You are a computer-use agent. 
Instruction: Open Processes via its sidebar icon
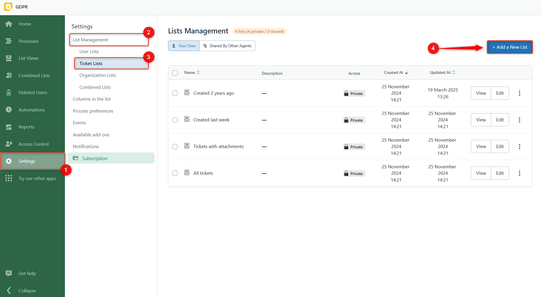[x=9, y=41]
